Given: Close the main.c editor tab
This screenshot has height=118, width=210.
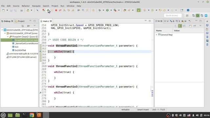Looking at the screenshot, I should click(51, 21).
